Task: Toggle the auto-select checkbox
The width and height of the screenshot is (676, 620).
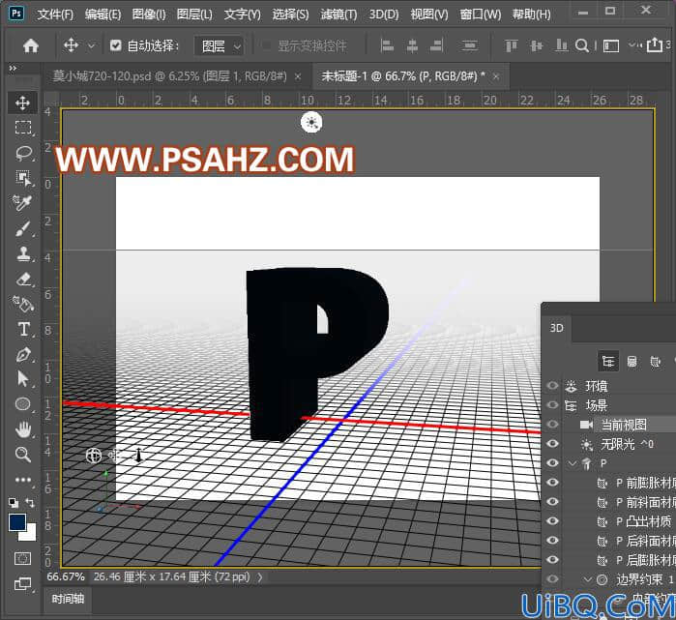Action: [x=115, y=44]
